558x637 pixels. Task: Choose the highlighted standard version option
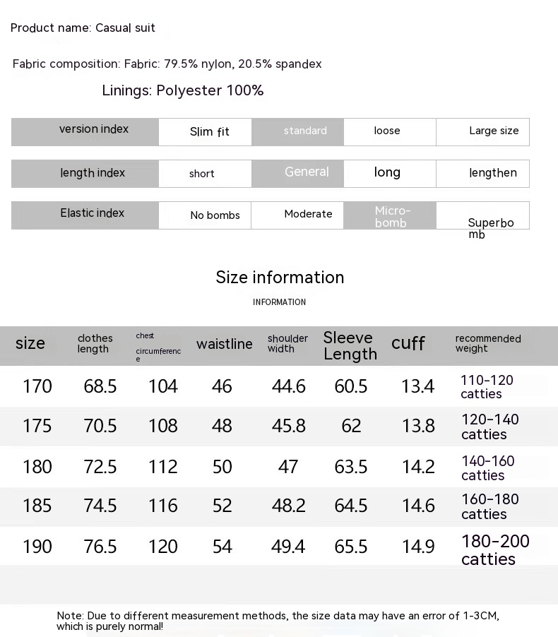[305, 131]
